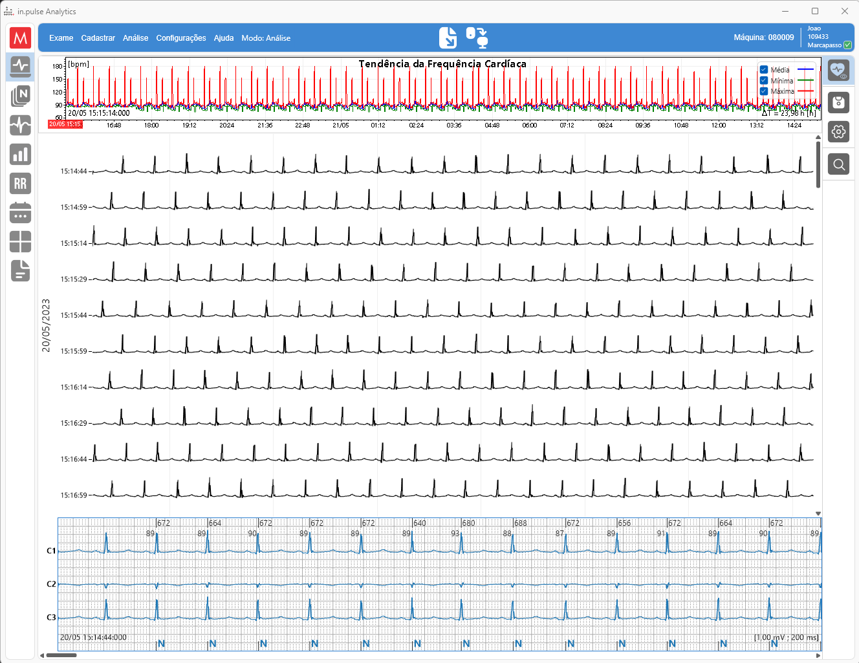
Task: Open the search magnifier on right sidebar
Action: click(x=838, y=164)
